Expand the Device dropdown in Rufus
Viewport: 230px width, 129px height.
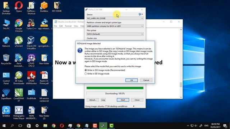coord(115,18)
